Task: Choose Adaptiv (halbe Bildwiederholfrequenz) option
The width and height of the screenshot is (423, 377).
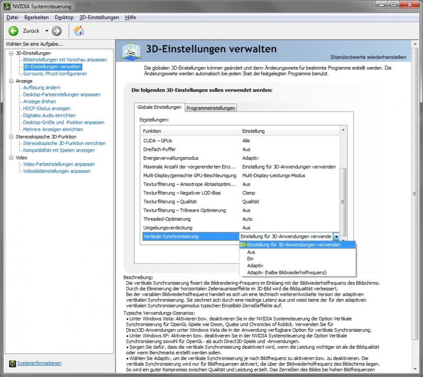Action: coord(297,273)
